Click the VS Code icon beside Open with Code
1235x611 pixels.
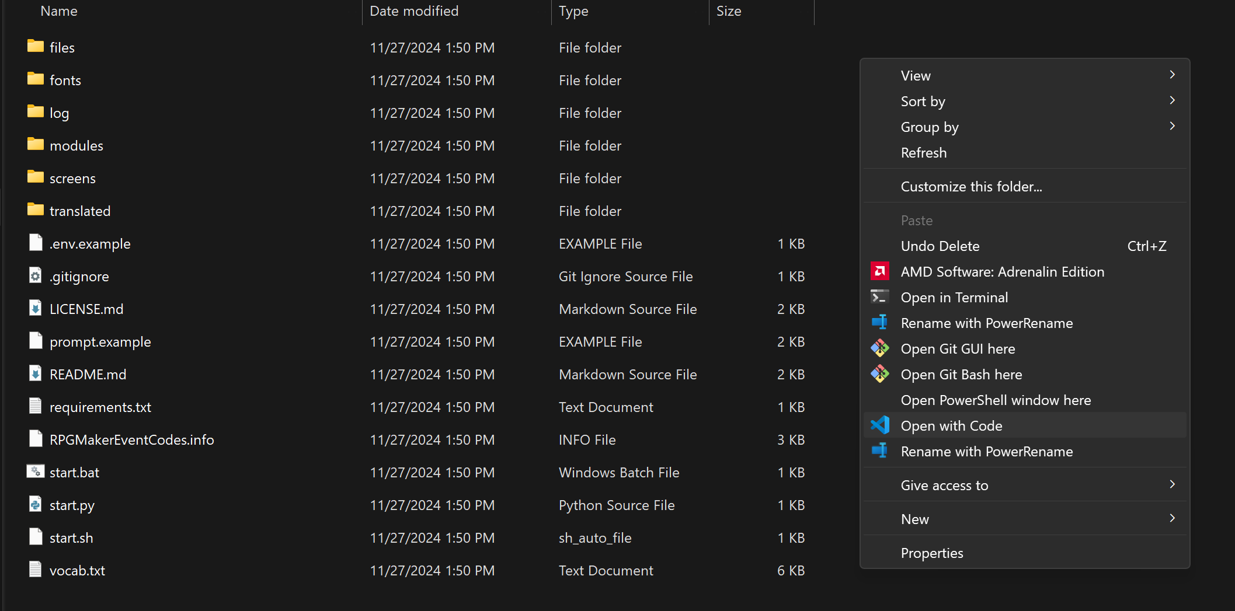[x=880, y=425]
